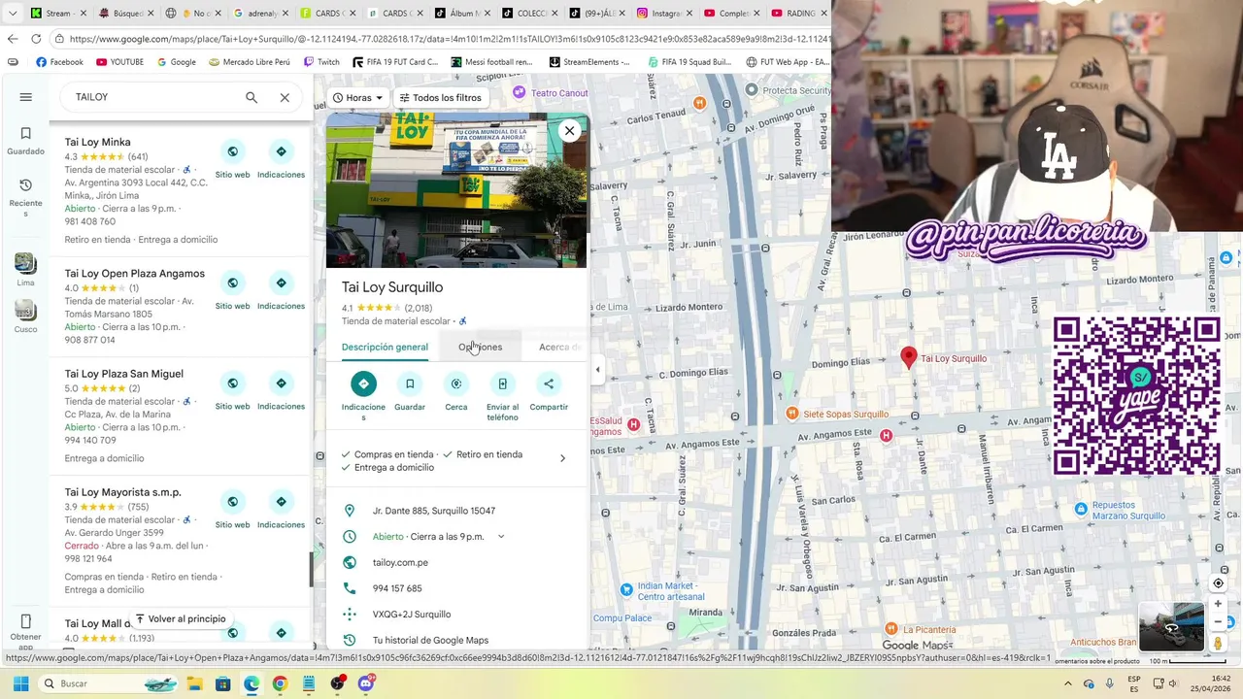1243x699 pixels.
Task: Click the taskbar Buscar search box
Action: [x=109, y=683]
